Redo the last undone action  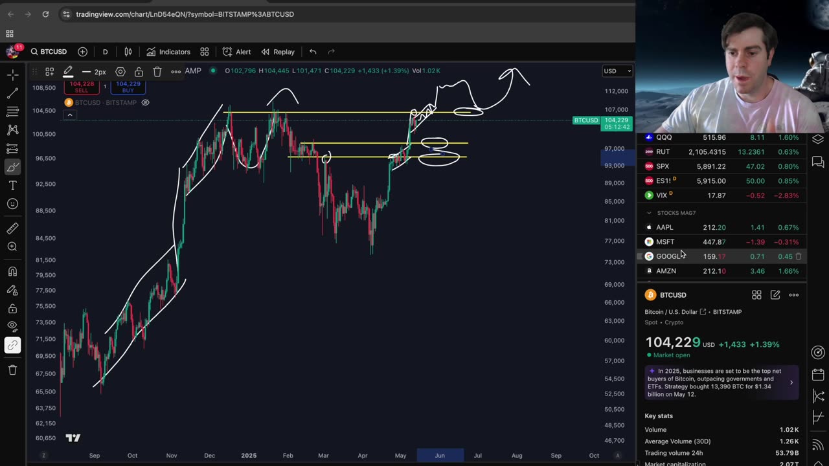point(331,52)
